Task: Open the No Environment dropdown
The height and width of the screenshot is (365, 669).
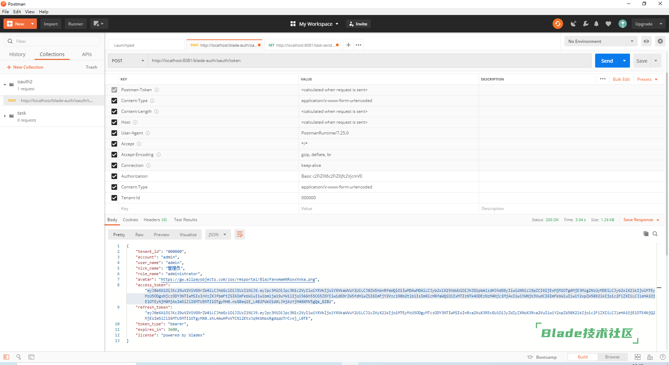Action: click(x=601, y=41)
